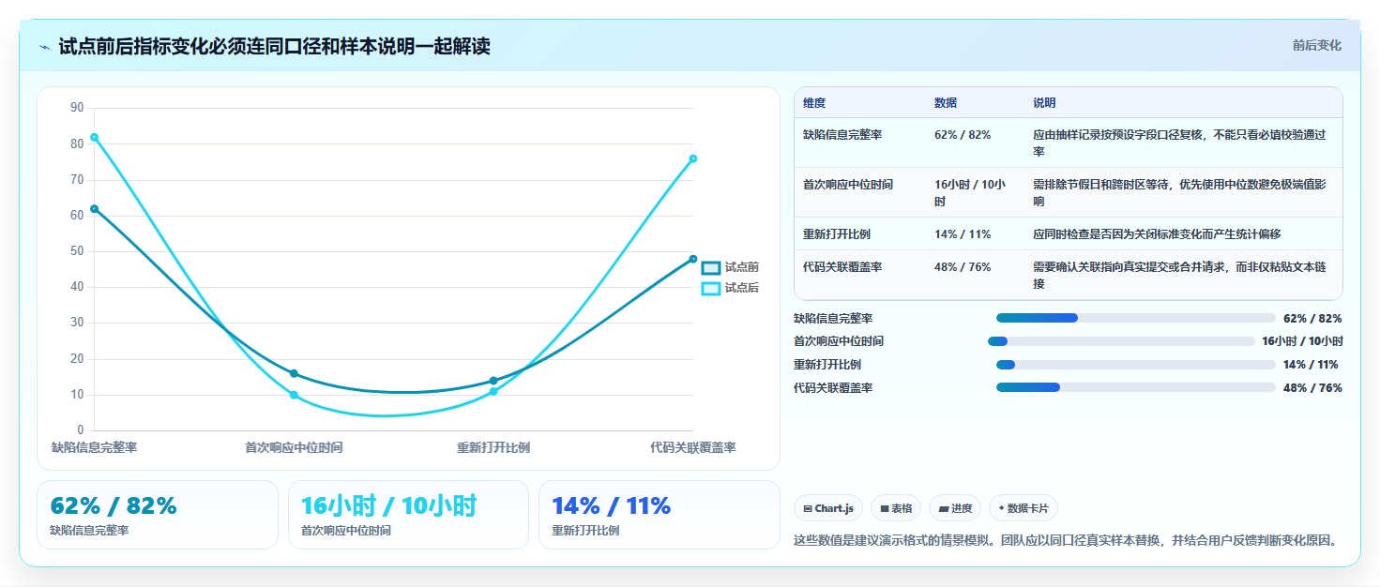This screenshot has height=587, width=1380.
Task: Click the 48% / 76% progress value
Action: 1312,387
